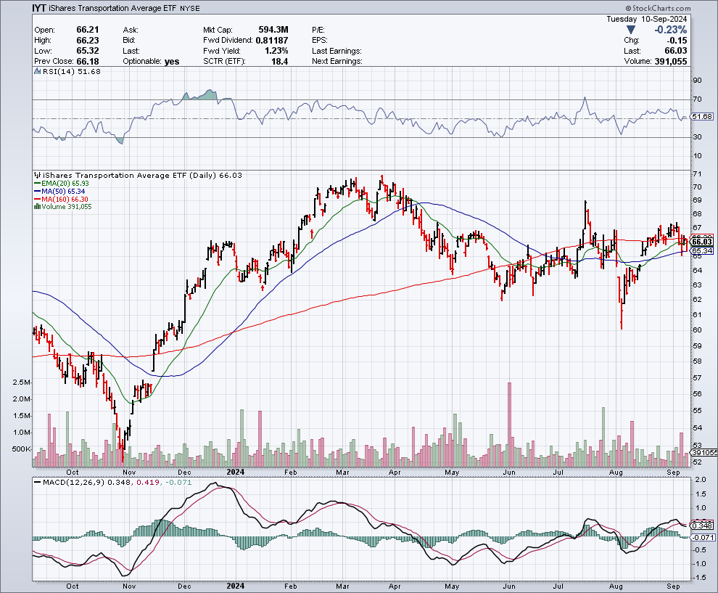Click the SCTR (ETF) value 18.4
The image size is (718, 593).
(279, 62)
